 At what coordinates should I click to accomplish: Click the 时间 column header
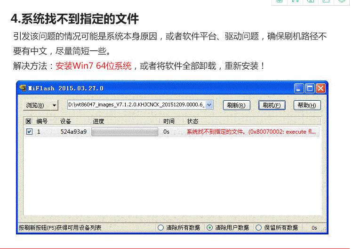tap(168, 121)
